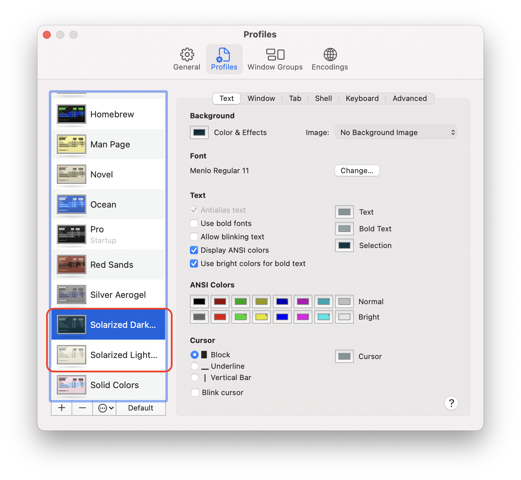
Task: Switch to the Shell tab
Action: [323, 98]
